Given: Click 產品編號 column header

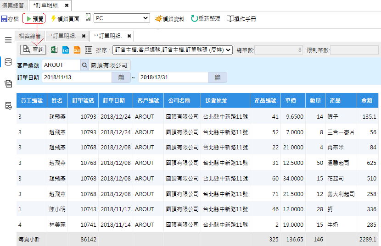Looking at the screenshot, I should point(265,100).
